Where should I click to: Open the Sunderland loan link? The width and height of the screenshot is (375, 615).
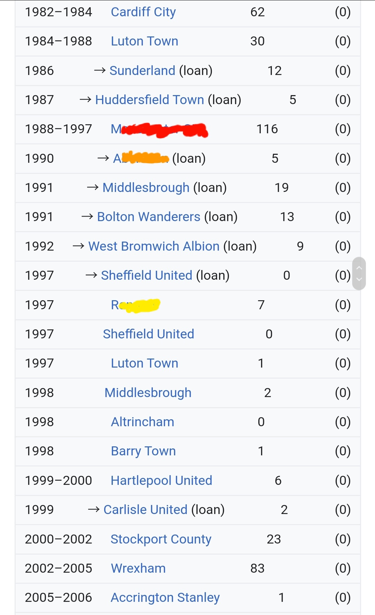pyautogui.click(x=142, y=70)
